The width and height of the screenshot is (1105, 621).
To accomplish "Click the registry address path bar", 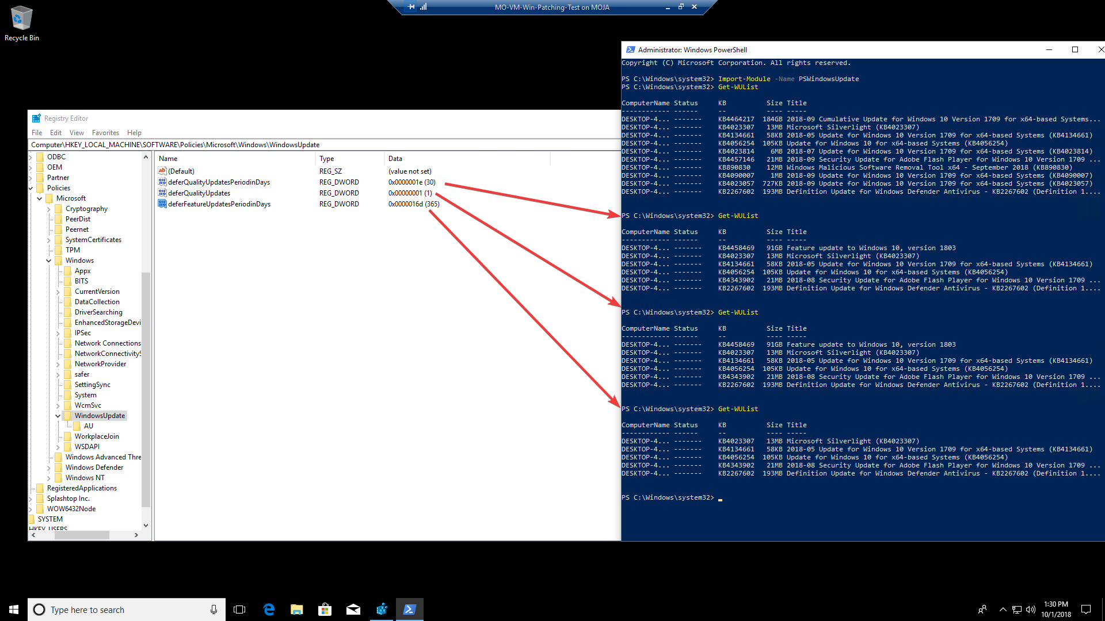I will tap(325, 145).
